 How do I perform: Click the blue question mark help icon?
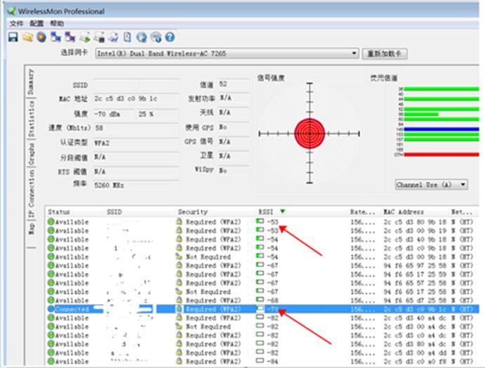(x=170, y=37)
